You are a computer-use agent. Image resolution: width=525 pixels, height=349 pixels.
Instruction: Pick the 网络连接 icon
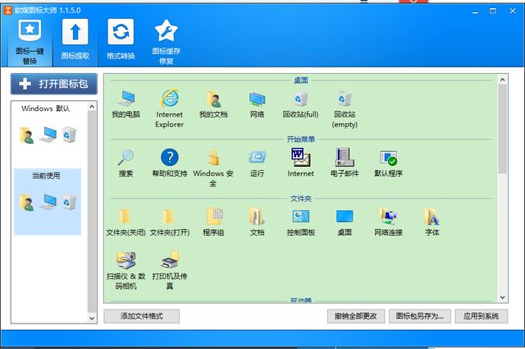(387, 217)
